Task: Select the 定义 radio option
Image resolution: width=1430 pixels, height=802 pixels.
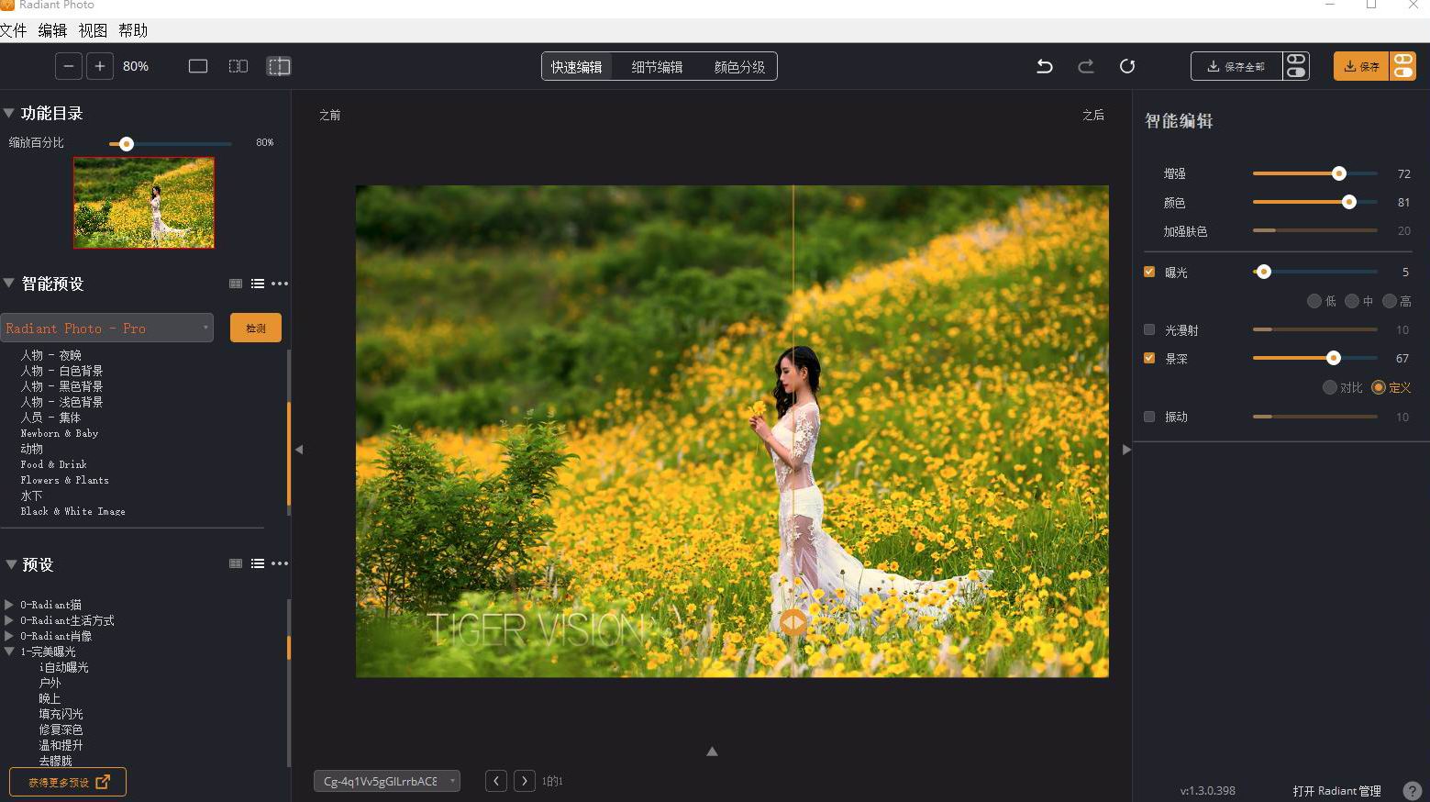Action: (1379, 387)
